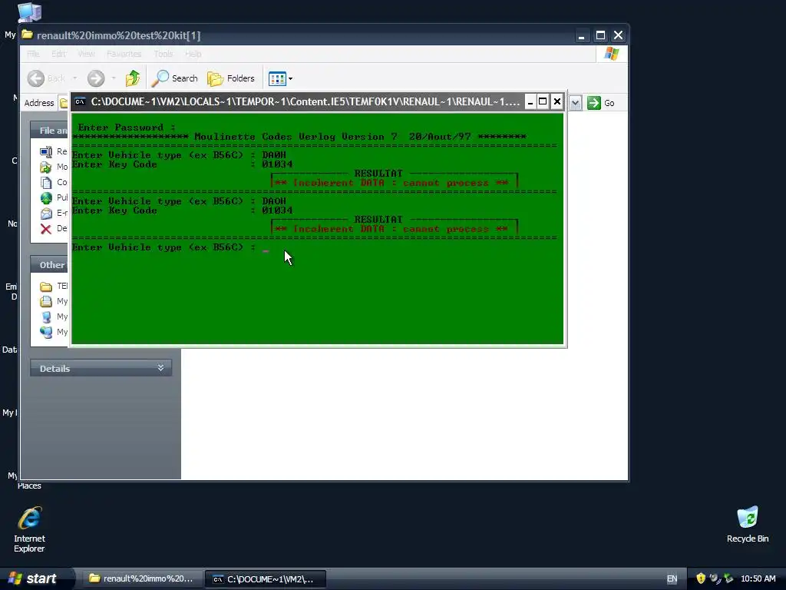Click the vehicle type prompt cursor in console
This screenshot has width=786, height=590.
(266, 250)
